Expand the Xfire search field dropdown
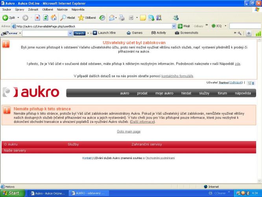 pos(70,33)
